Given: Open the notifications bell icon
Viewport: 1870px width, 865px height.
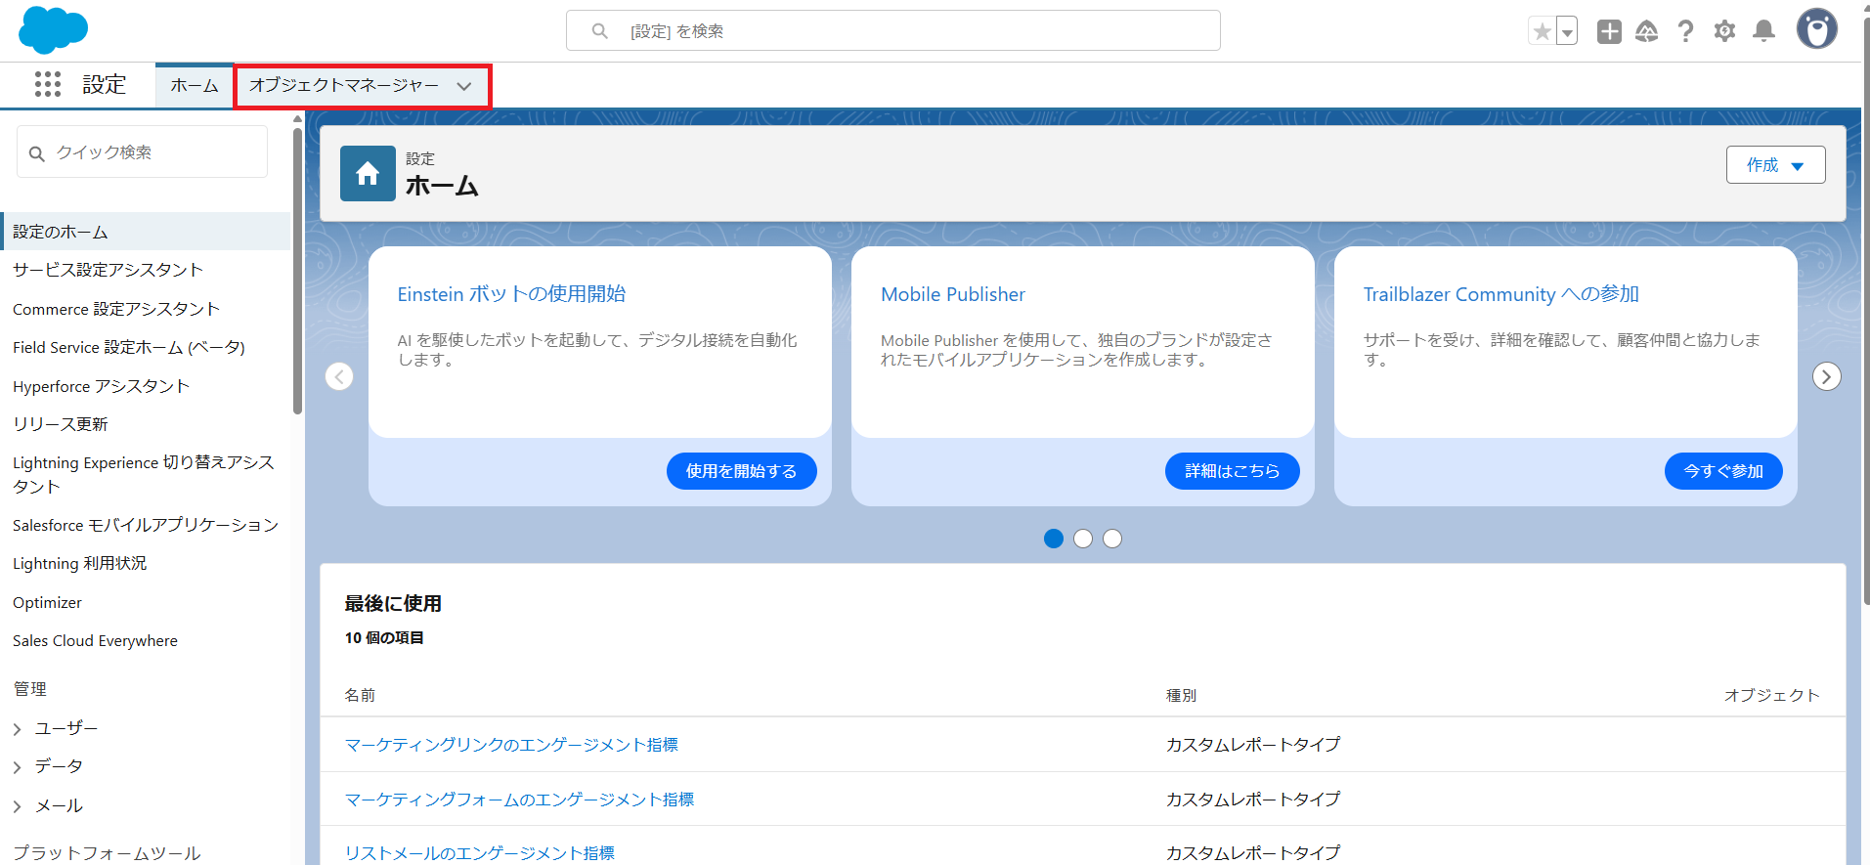Looking at the screenshot, I should click(x=1764, y=31).
